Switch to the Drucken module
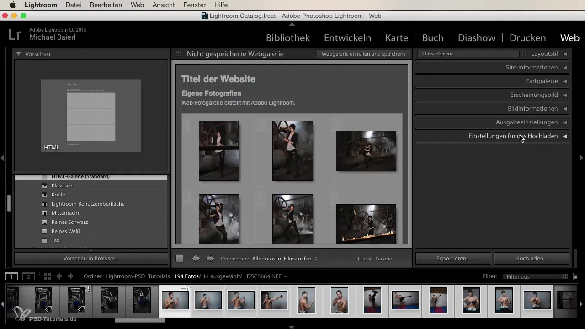Screen dimensions: 585x329 (x=527, y=37)
